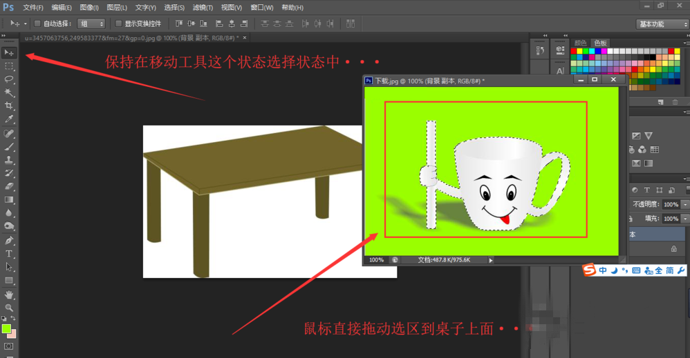Select the Move tool in the toolbox

point(9,53)
